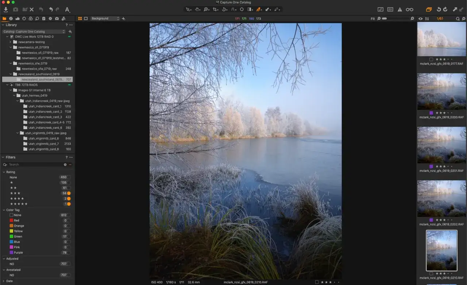Click the viewer zoom slider

pyautogui.click(x=396, y=19)
